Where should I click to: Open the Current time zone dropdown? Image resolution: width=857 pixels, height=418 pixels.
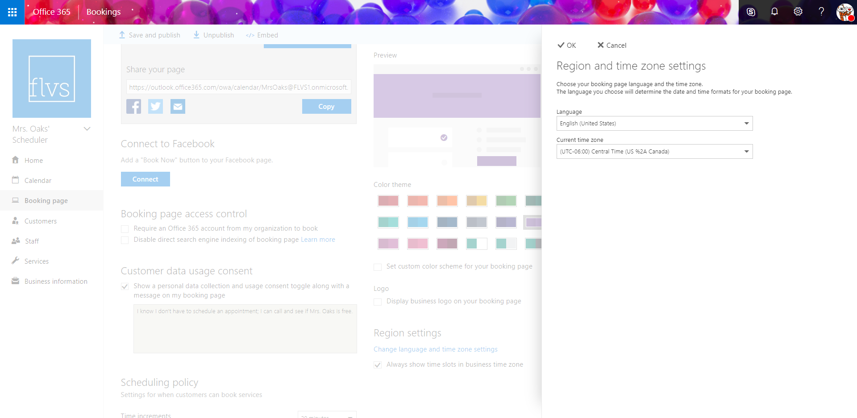(654, 151)
